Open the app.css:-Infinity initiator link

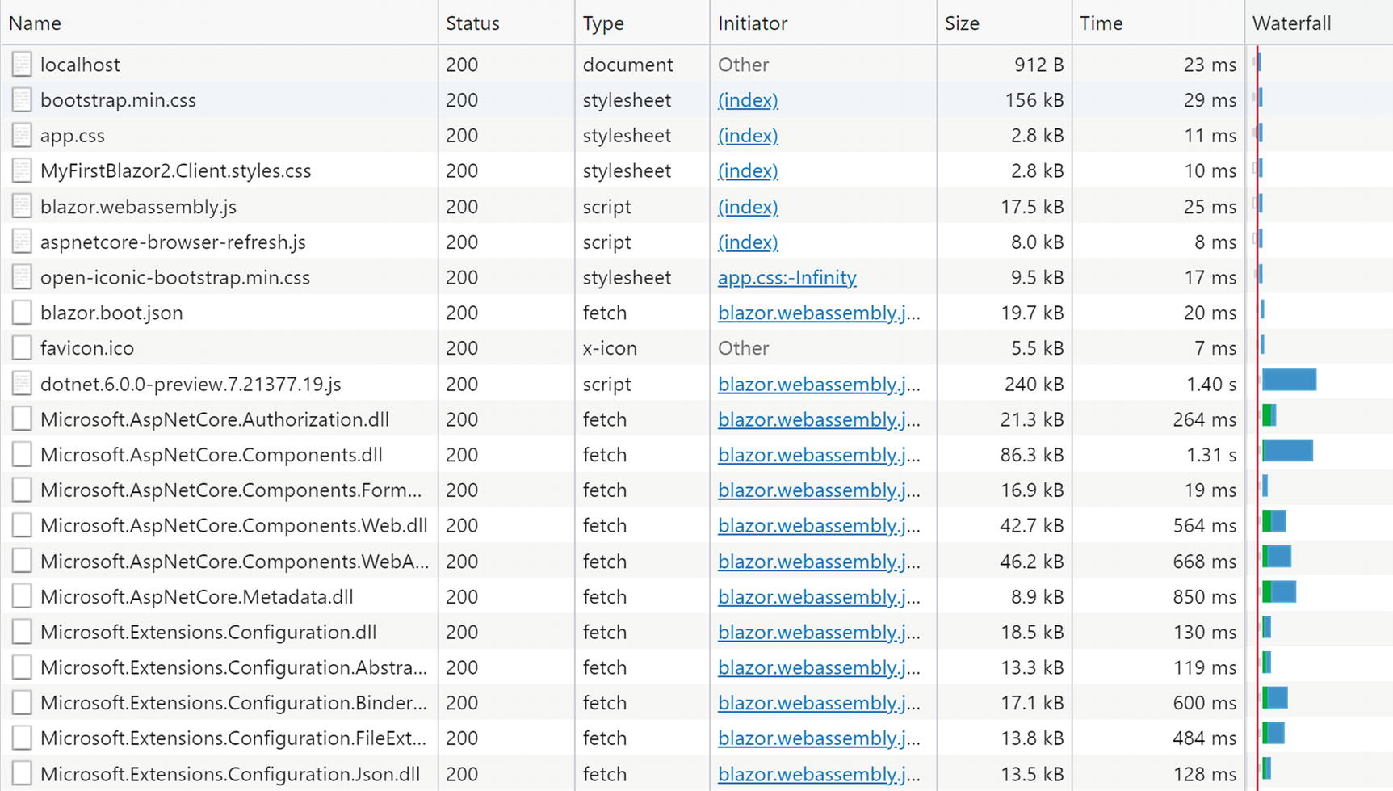787,278
